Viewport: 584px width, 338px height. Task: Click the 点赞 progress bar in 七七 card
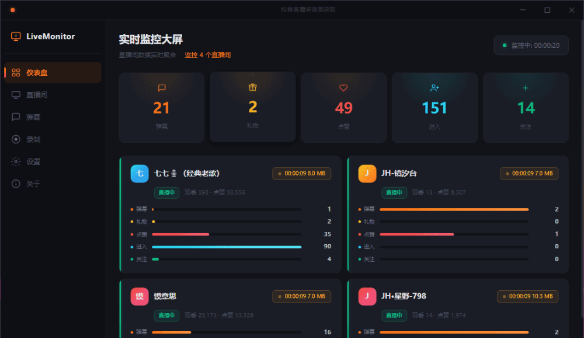(227, 234)
